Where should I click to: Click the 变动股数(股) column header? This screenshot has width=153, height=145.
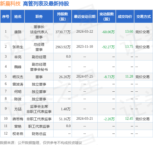(107, 17)
